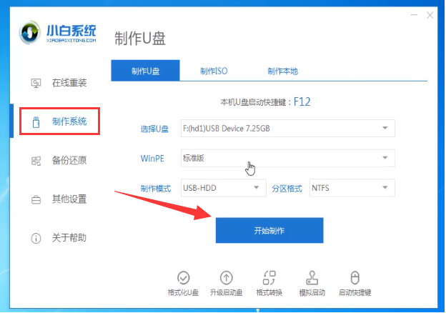Select the 格式转换 icon
Viewport: 446px width, 313px height.
[x=269, y=278]
